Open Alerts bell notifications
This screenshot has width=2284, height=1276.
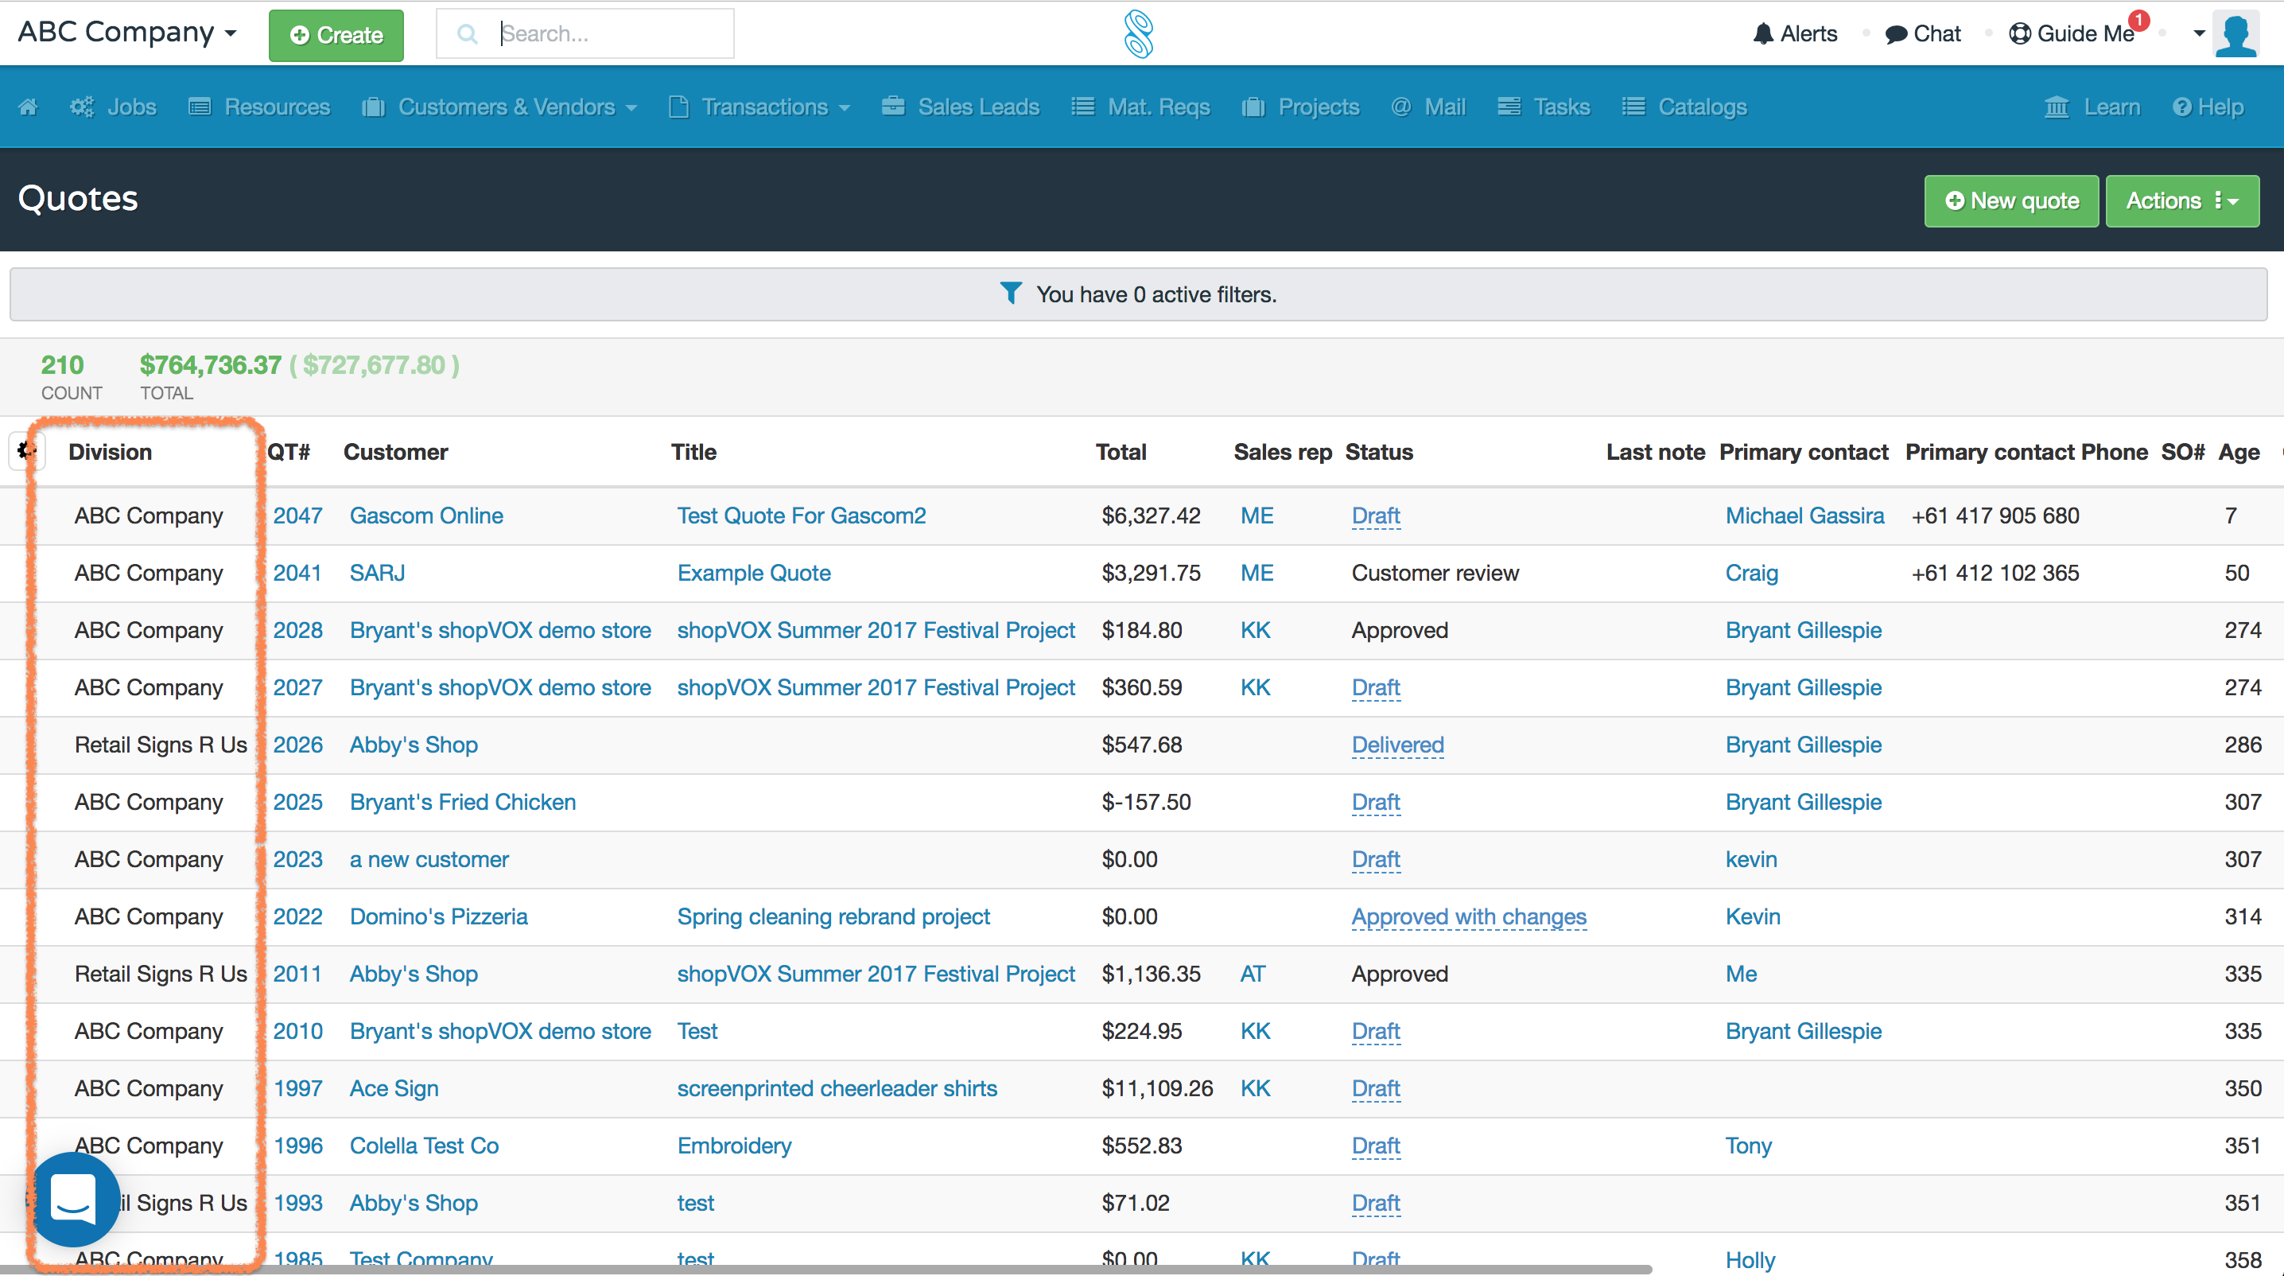coord(1796,33)
